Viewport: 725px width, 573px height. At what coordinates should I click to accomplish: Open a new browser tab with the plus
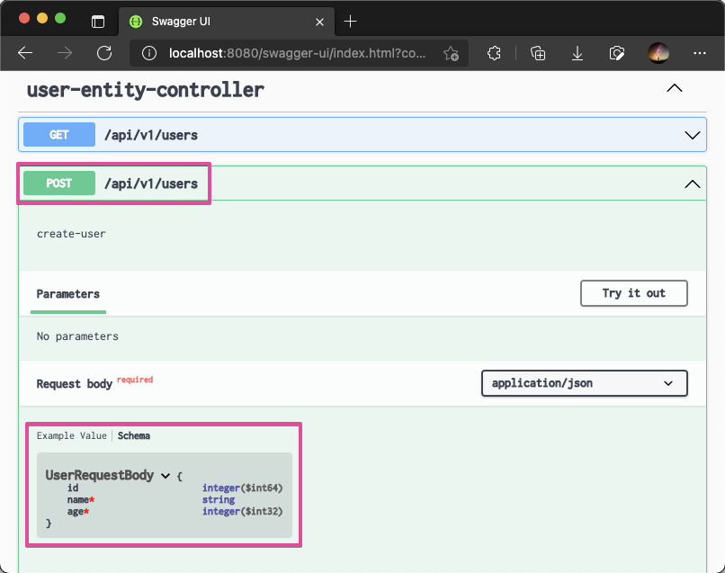pyautogui.click(x=349, y=21)
